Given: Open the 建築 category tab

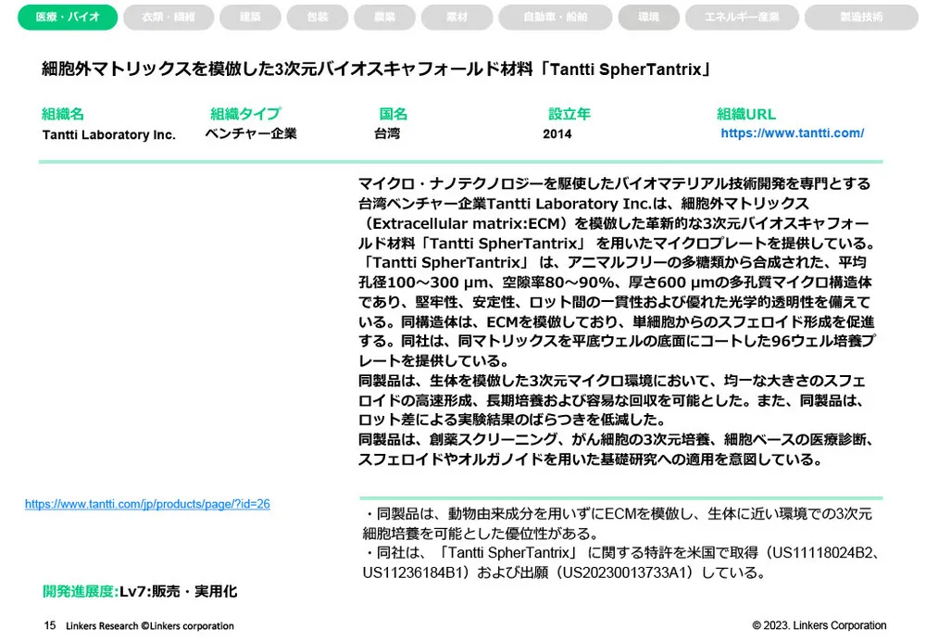Looking at the screenshot, I should pyautogui.click(x=249, y=18).
